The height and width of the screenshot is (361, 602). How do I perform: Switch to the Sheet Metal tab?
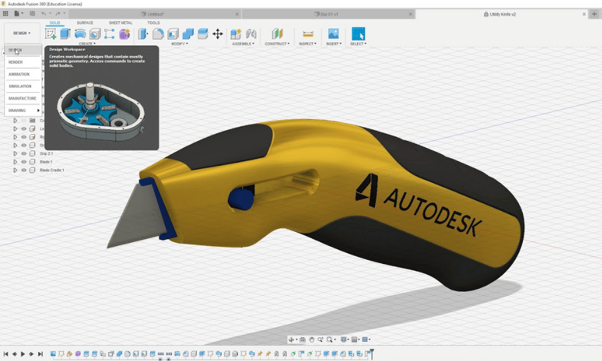[120, 23]
